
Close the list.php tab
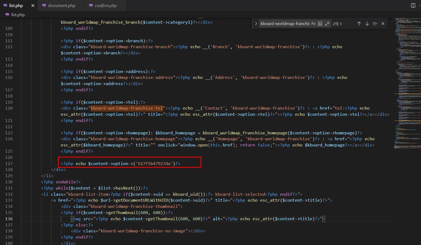33,5
